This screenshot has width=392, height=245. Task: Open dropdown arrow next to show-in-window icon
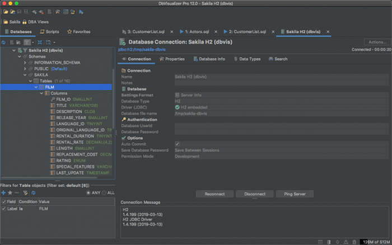[x=54, y=43]
